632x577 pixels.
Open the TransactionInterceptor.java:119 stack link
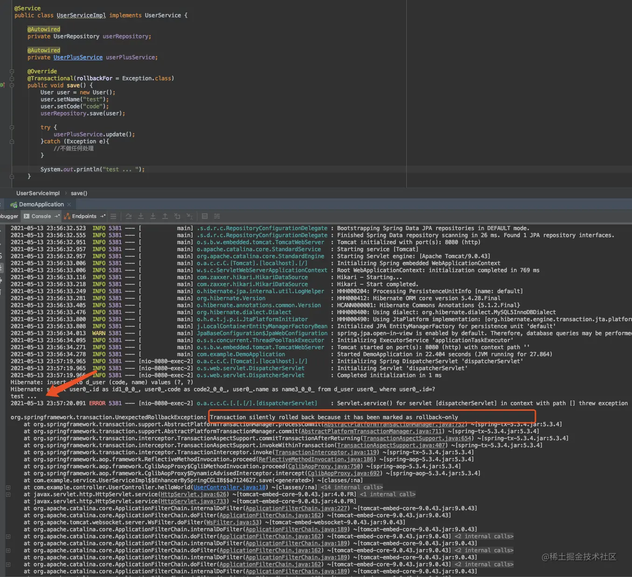point(326,452)
